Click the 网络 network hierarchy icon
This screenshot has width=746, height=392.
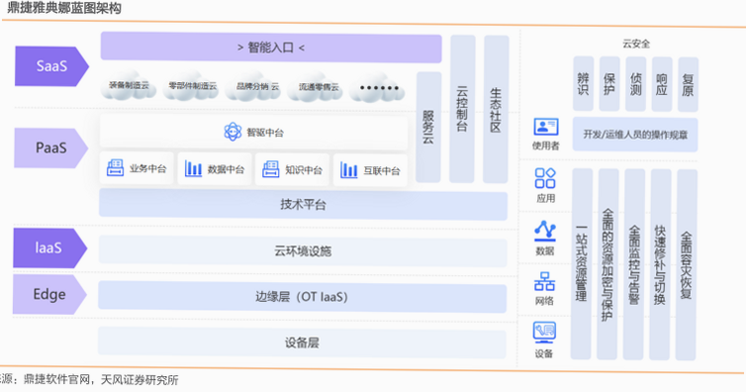point(545,281)
